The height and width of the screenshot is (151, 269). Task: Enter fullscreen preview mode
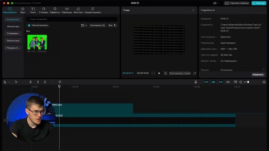click(195, 73)
